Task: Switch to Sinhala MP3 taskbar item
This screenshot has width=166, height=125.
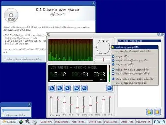Action: point(46,122)
